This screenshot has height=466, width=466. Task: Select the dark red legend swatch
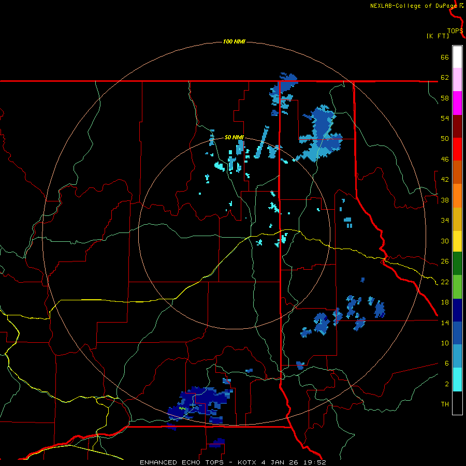click(x=457, y=126)
